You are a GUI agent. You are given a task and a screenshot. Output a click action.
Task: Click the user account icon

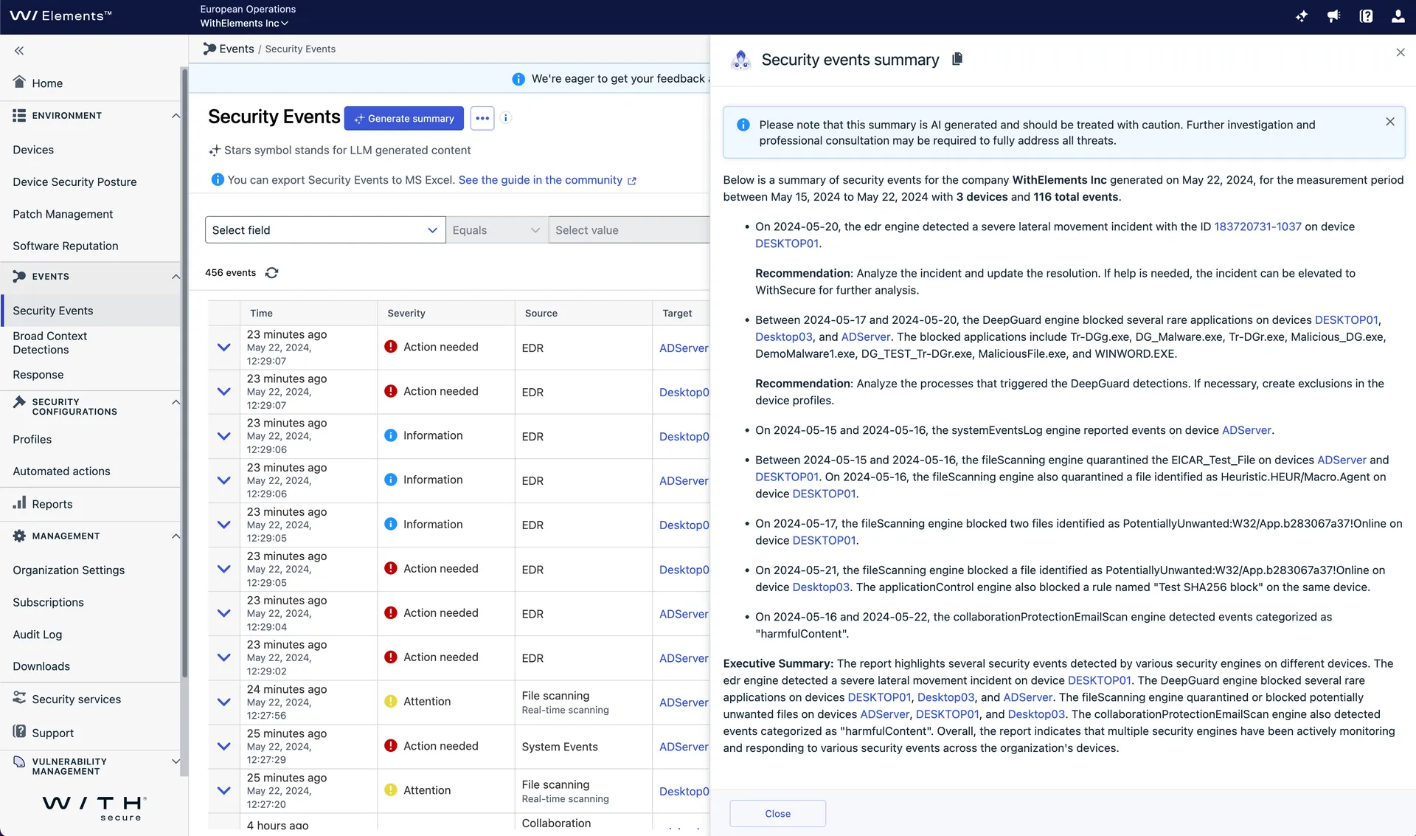(x=1398, y=16)
